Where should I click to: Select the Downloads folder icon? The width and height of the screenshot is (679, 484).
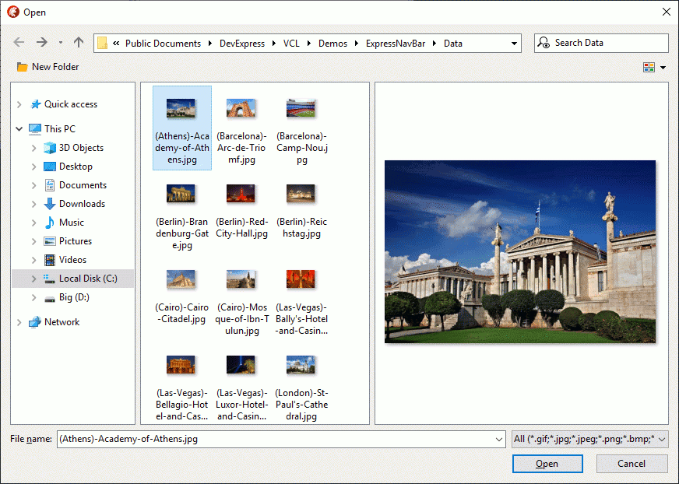click(x=50, y=204)
